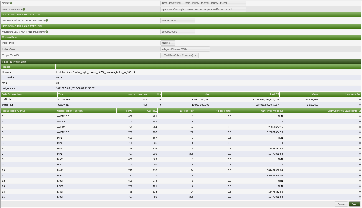Click traffic_out Last DS value 103,811,933,457,217
The width and height of the screenshot is (362, 208).
click(x=267, y=105)
